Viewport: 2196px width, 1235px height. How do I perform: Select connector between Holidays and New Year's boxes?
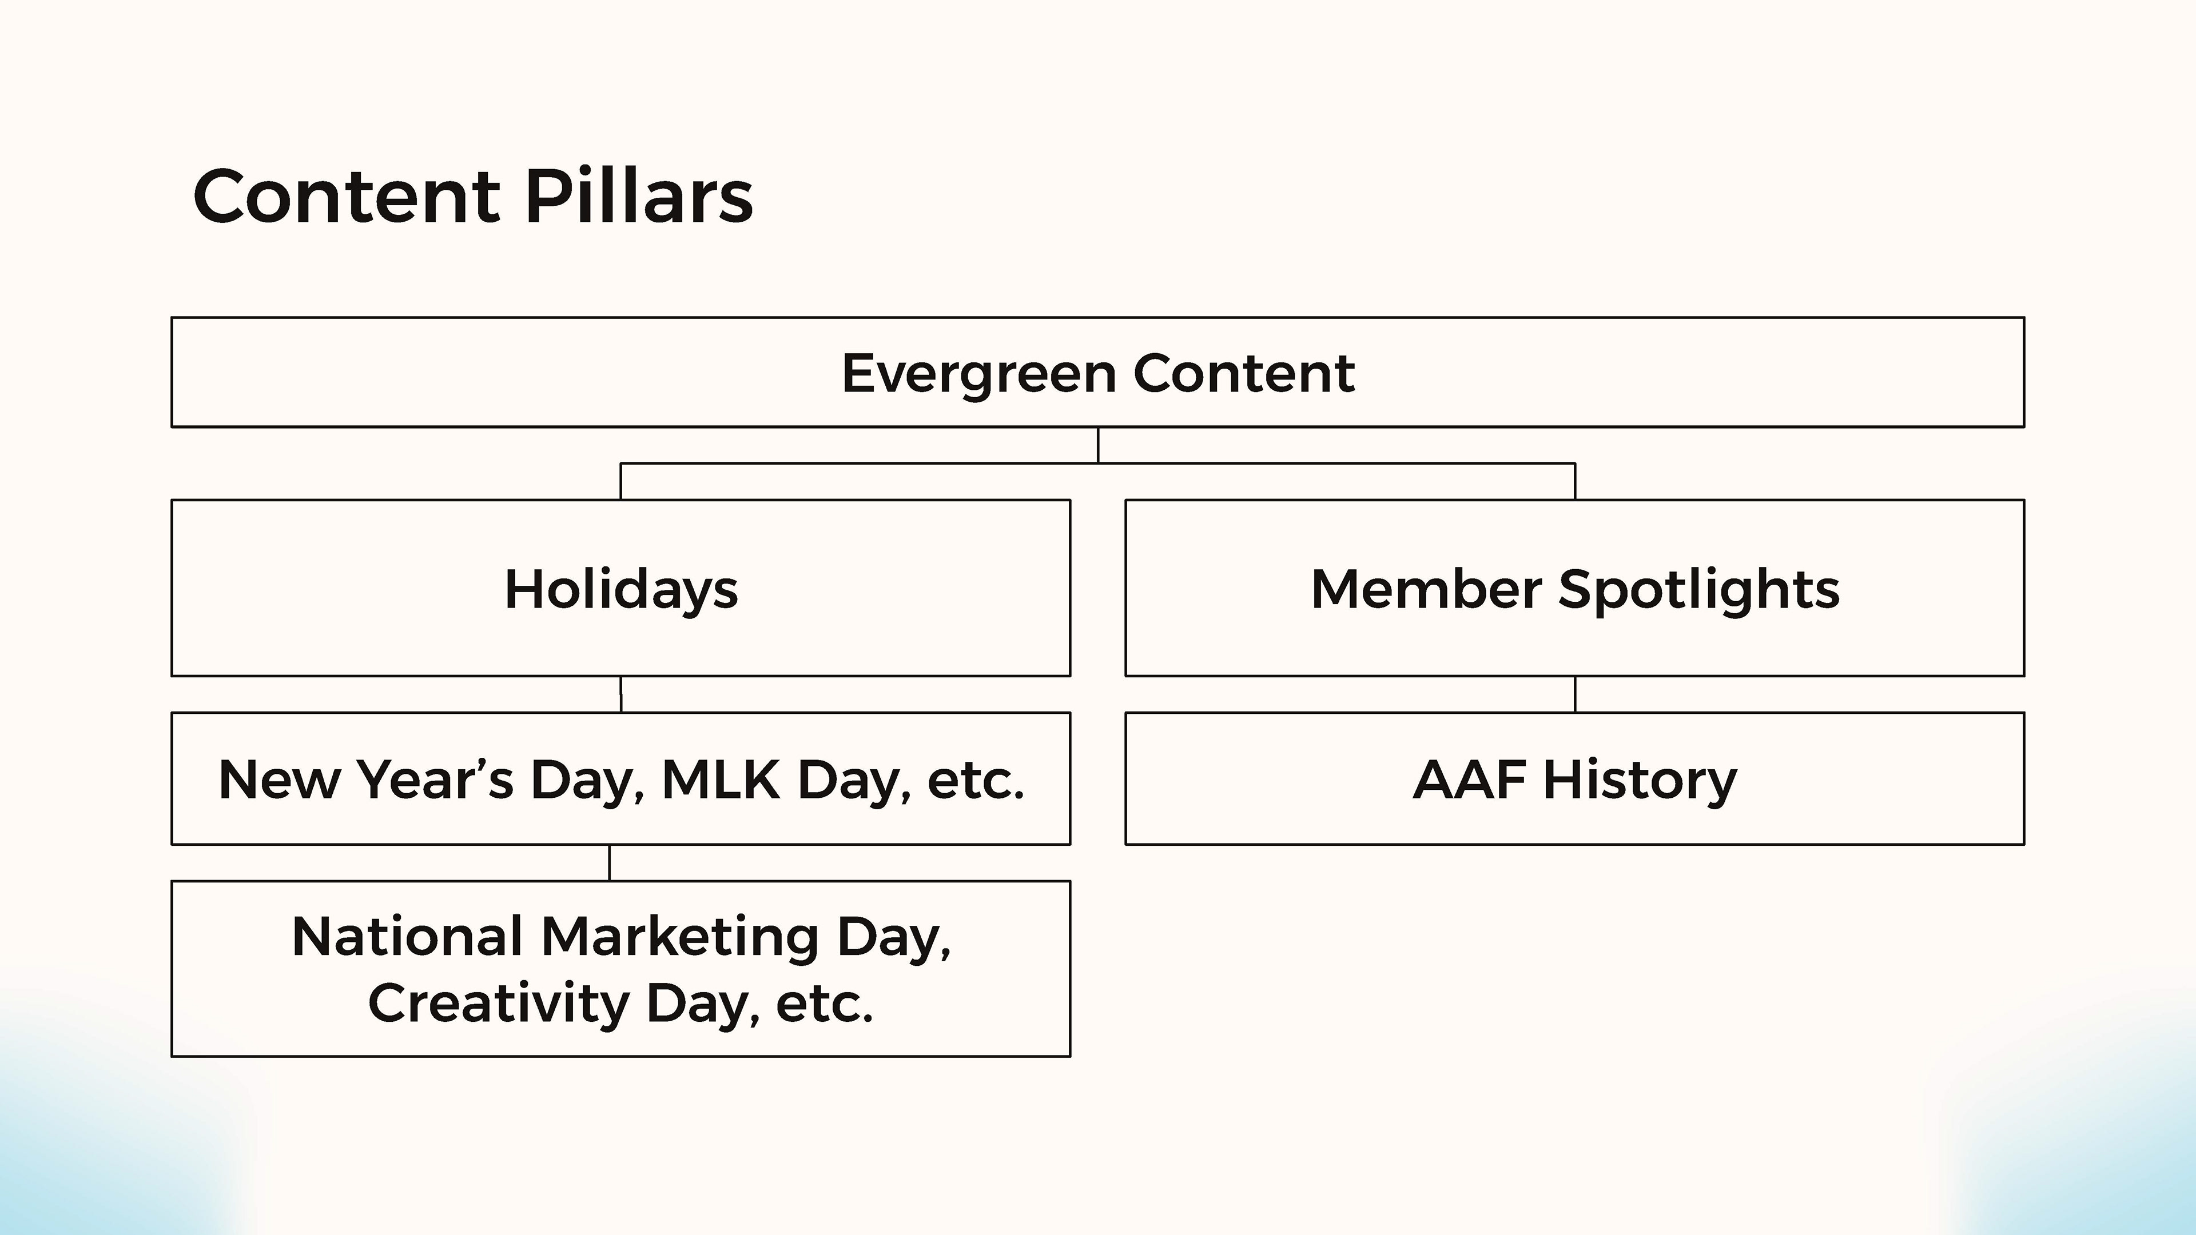point(620,694)
